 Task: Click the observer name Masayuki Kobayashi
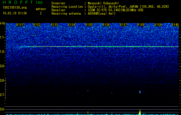(x=103, y=3)
